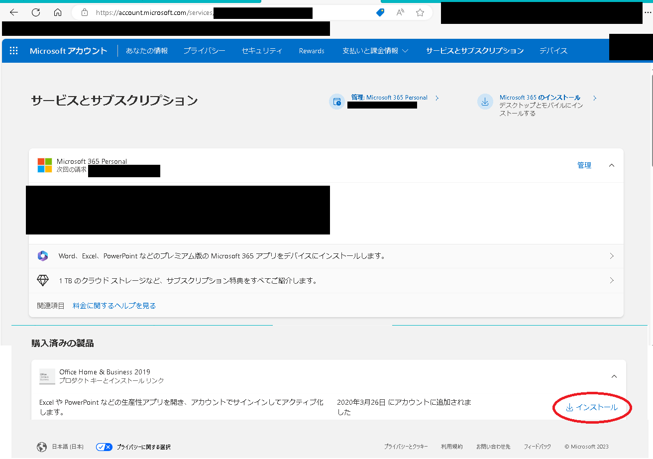
Task: Select the サービスとサブスクリプション tab
Action: [x=475, y=51]
